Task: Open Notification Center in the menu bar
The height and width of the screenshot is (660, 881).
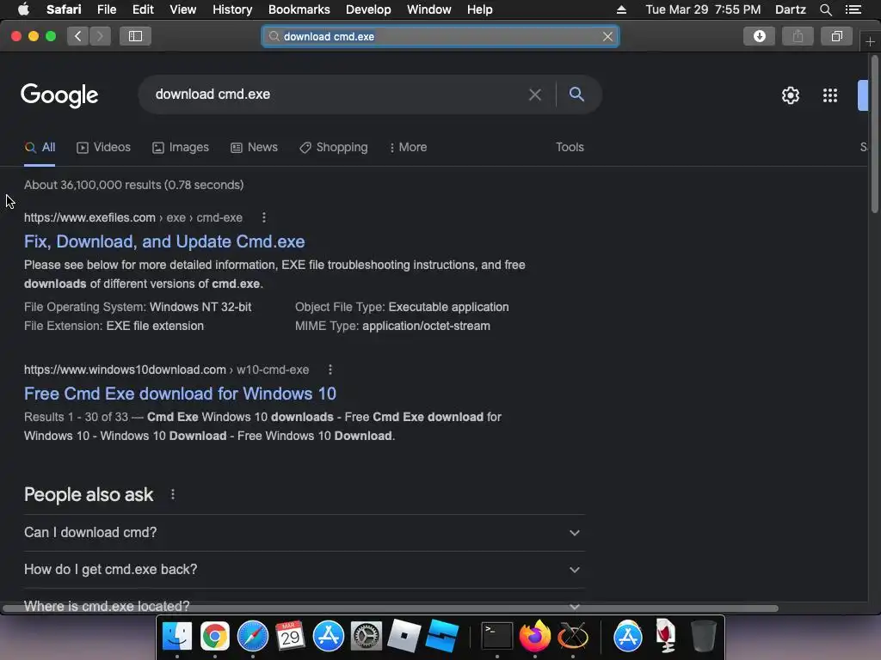Action: coord(853,9)
